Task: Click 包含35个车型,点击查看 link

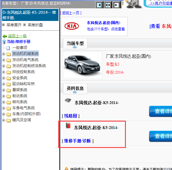Action: [x=106, y=29]
